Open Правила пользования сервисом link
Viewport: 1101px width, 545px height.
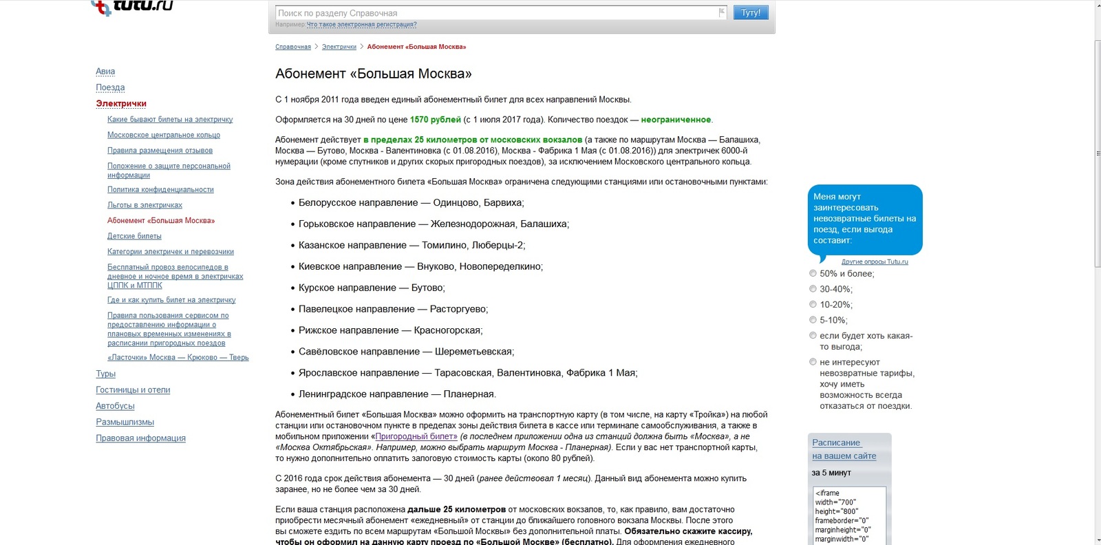point(169,329)
